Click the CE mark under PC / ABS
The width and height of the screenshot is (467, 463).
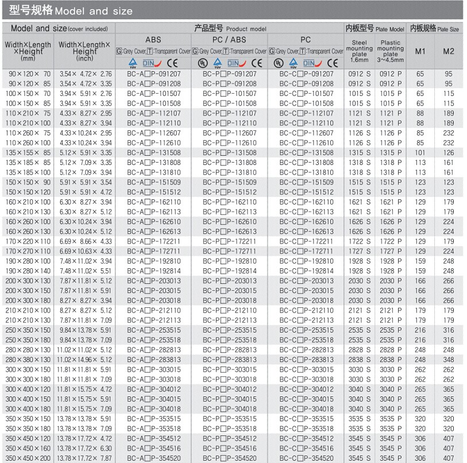[x=257, y=63]
